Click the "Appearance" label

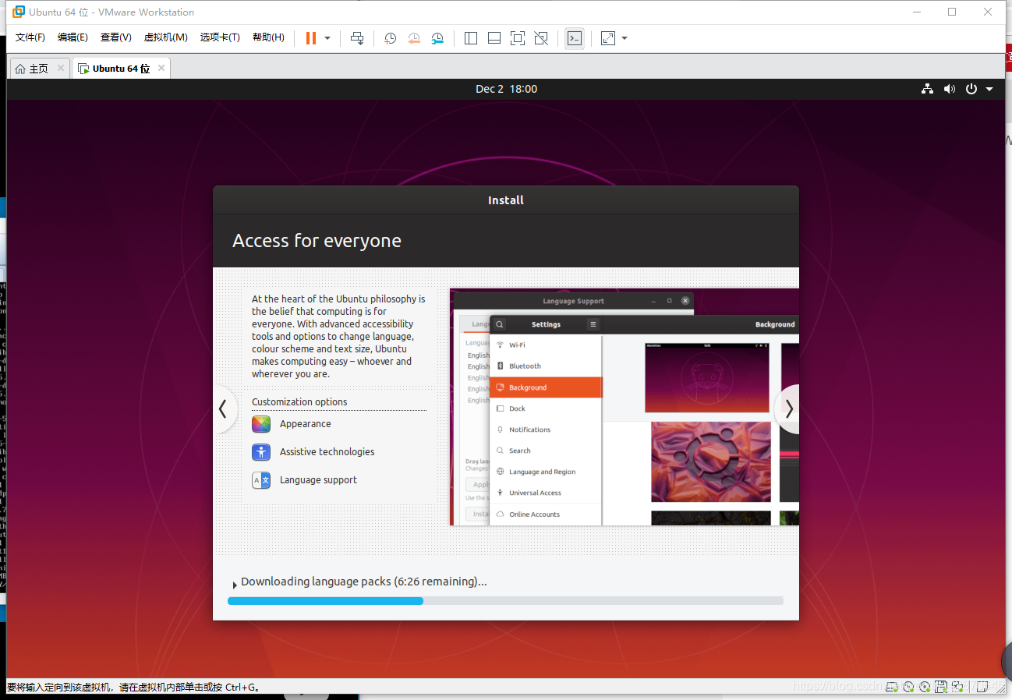pyautogui.click(x=305, y=424)
